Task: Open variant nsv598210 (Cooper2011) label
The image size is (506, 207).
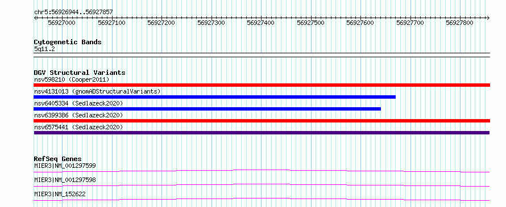Action: tap(72, 79)
